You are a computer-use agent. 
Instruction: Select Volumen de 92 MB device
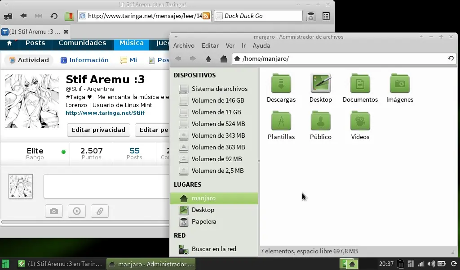[x=214, y=159]
